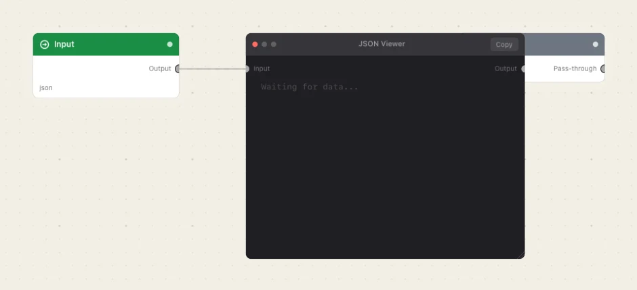Click the Input node status dot
This screenshot has height=290, width=637.
pyautogui.click(x=170, y=44)
